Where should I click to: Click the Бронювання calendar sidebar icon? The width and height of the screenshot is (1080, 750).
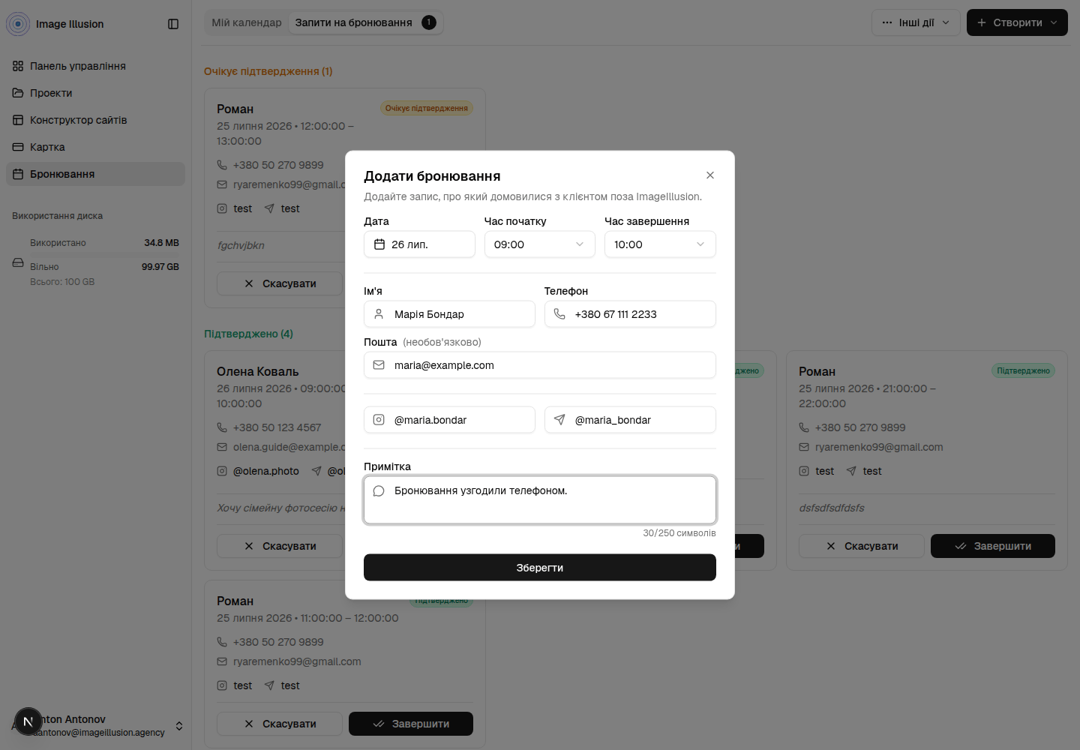click(18, 174)
